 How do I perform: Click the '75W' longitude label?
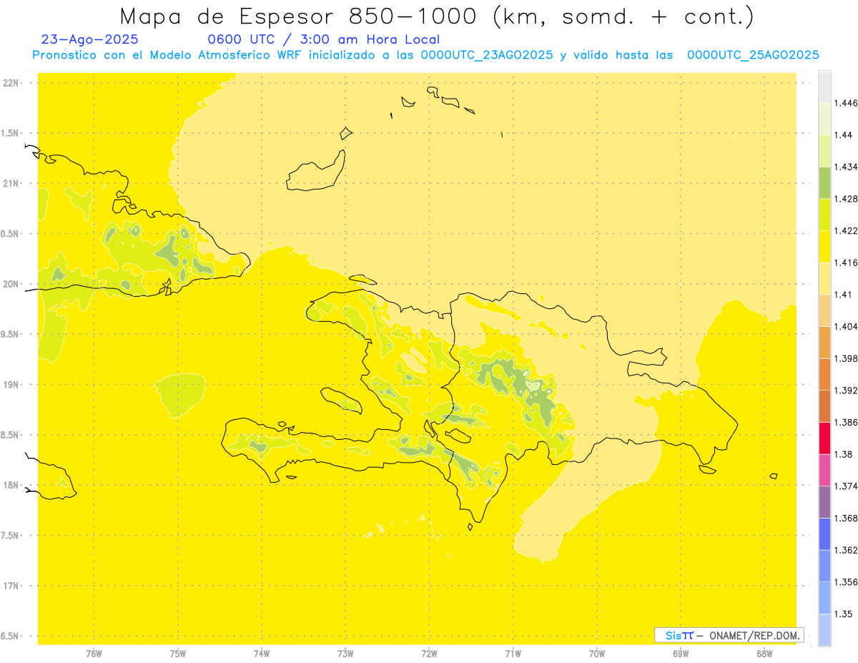coord(178,654)
